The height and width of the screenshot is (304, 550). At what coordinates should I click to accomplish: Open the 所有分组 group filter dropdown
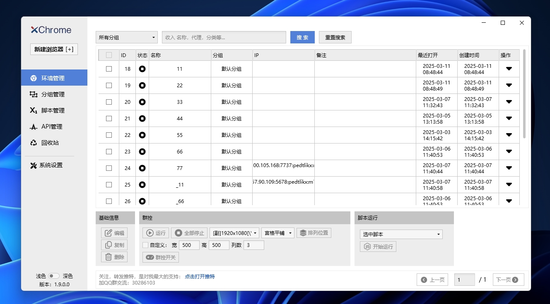[x=126, y=37]
